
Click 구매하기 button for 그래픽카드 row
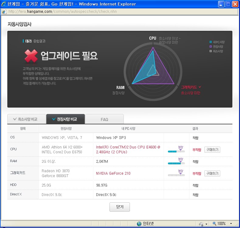(212, 173)
